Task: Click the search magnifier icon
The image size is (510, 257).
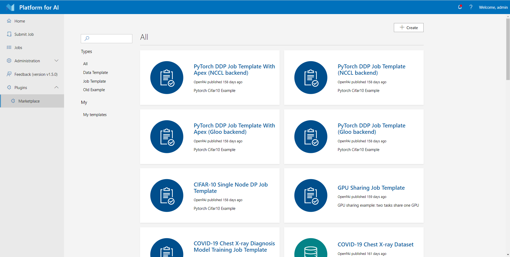Action: (x=87, y=38)
